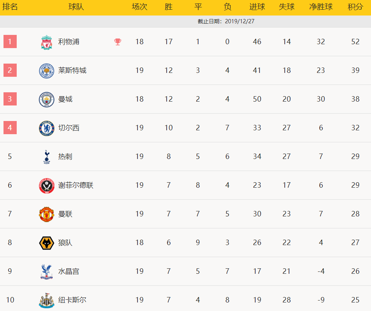
Task: Click the trophy icon beside 利物浦
Action: point(118,42)
